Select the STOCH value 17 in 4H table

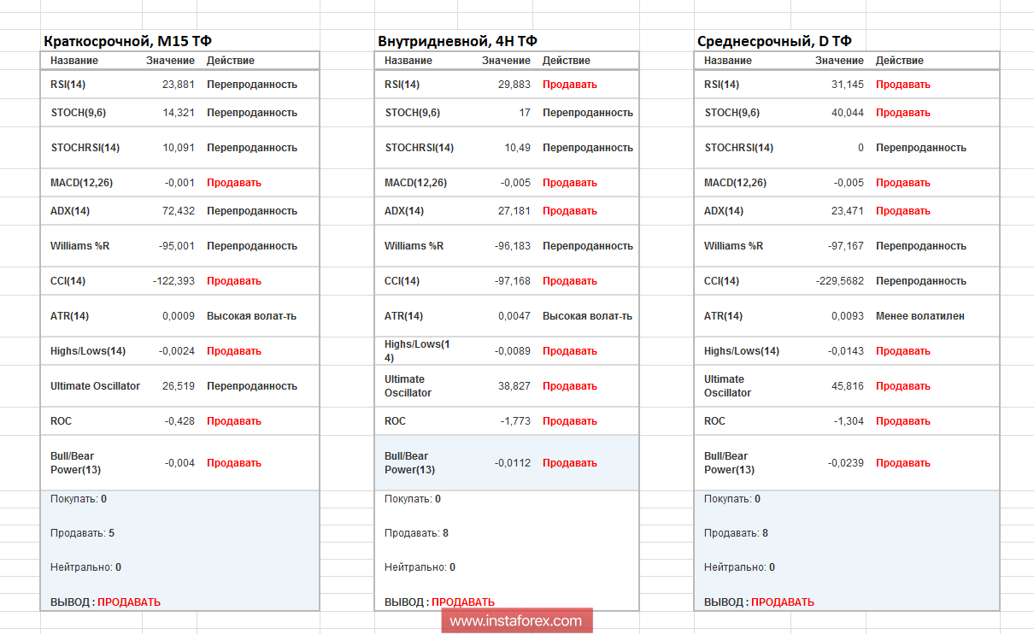[x=525, y=113]
